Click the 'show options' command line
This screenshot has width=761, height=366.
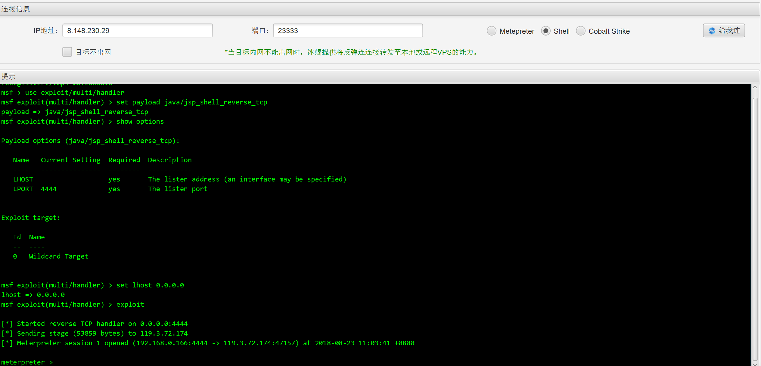click(82, 121)
